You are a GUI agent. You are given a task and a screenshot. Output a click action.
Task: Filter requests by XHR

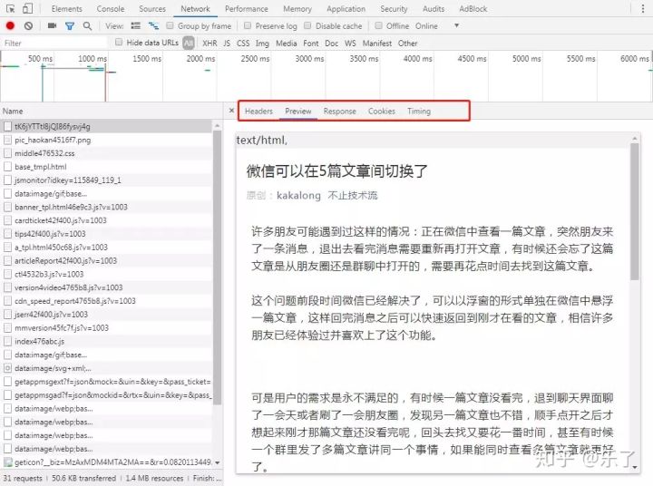[x=210, y=43]
